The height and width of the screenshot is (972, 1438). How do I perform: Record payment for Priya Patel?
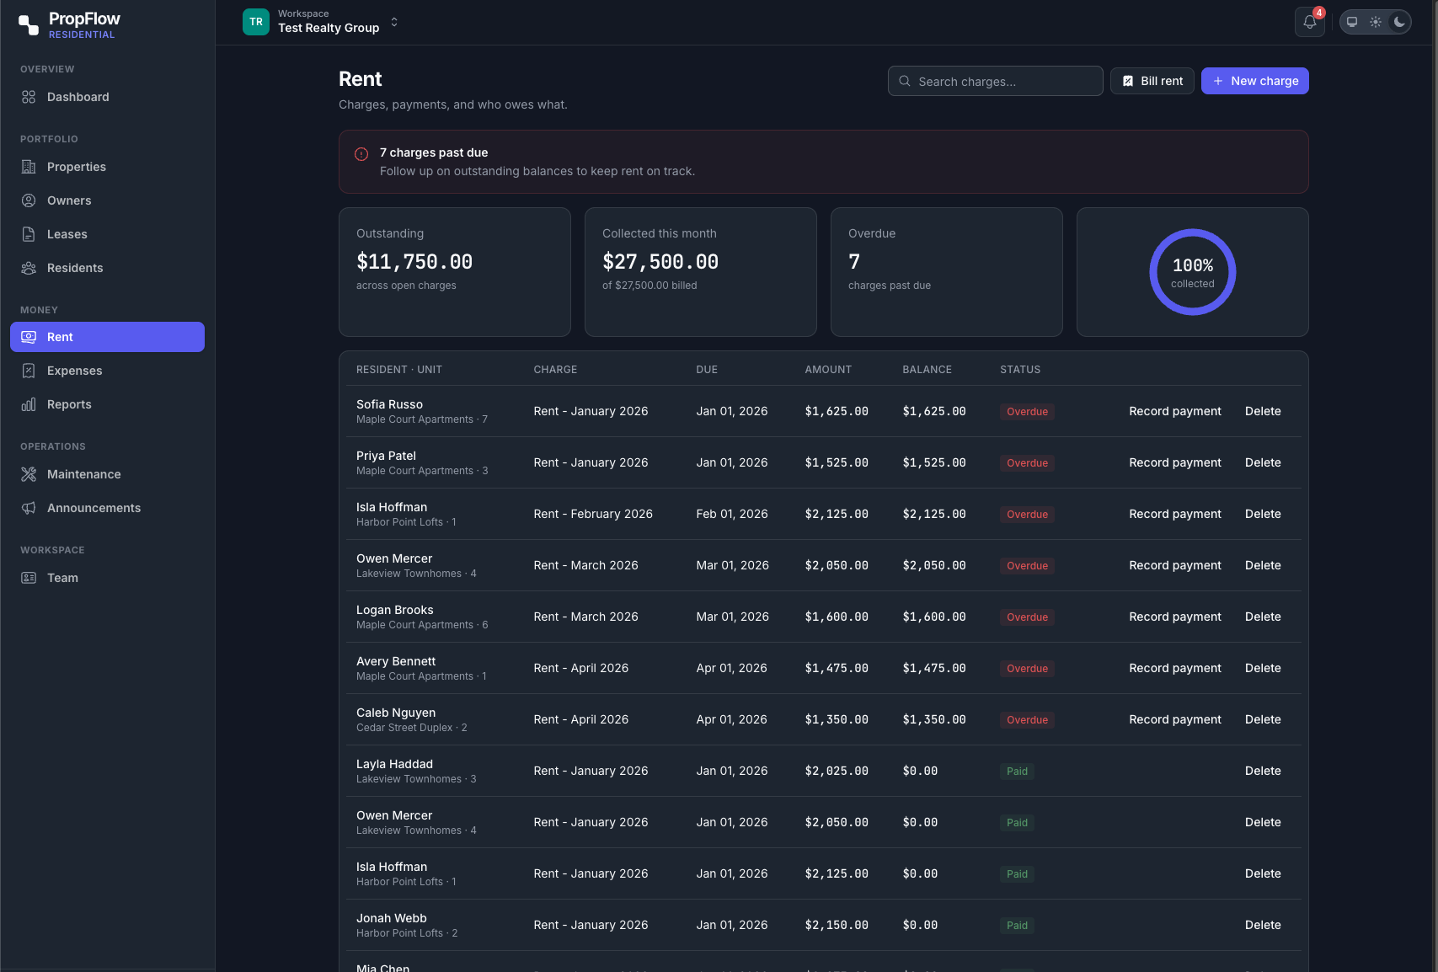pos(1175,462)
